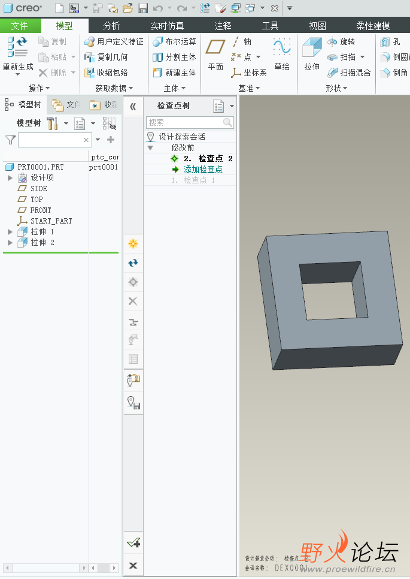The image size is (410, 579).
Task: Click the 重新生成 regenerate icon
Action: (x=18, y=47)
